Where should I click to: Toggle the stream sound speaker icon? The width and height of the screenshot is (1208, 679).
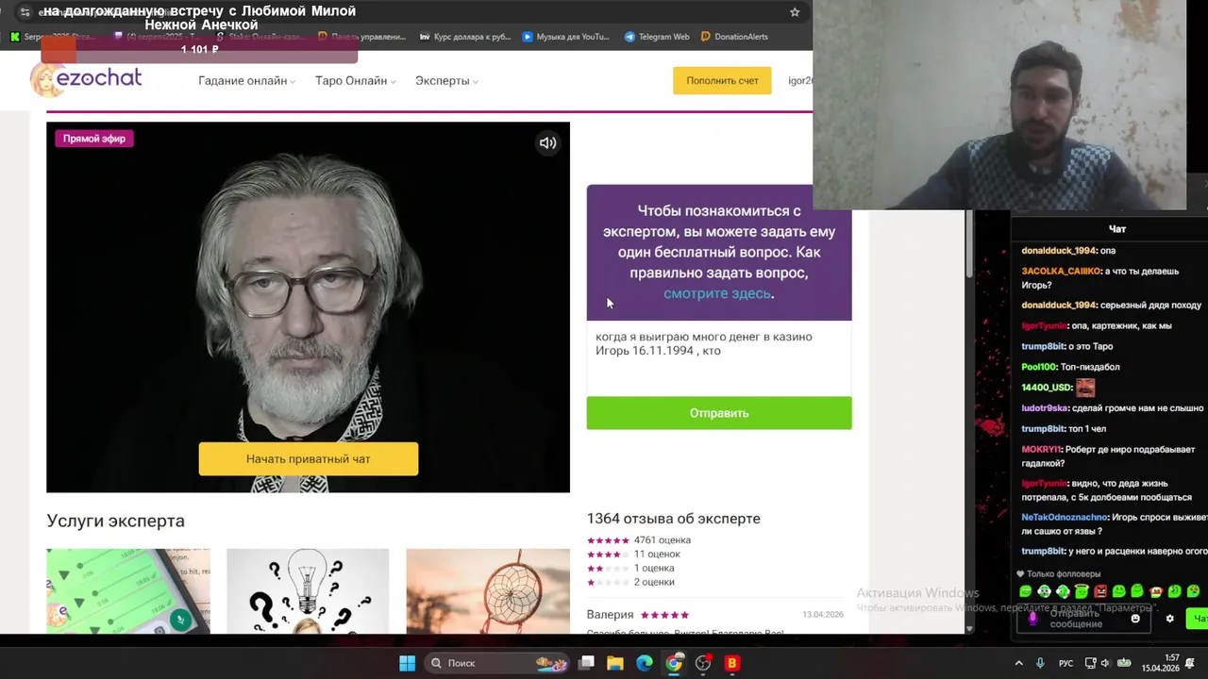[x=547, y=143]
